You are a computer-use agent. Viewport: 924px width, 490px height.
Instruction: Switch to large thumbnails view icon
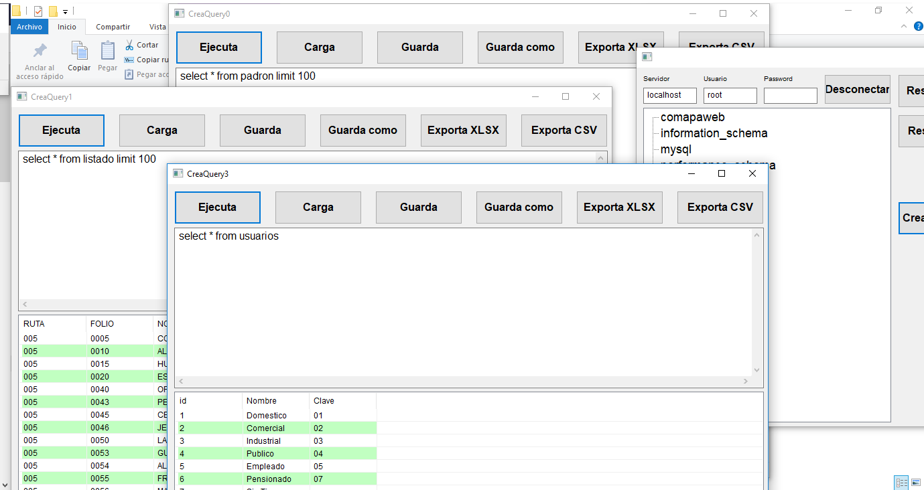click(x=916, y=483)
